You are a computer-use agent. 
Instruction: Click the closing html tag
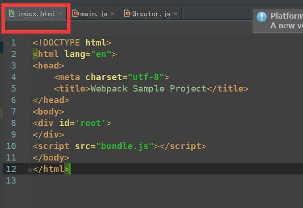pyautogui.click(x=51, y=169)
